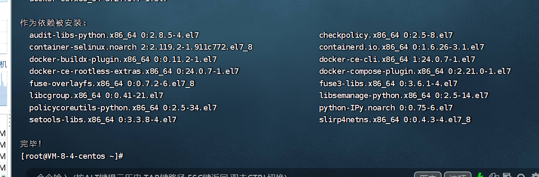
Task: Click the python-IPy.noarch package entry
Action: coord(386,108)
